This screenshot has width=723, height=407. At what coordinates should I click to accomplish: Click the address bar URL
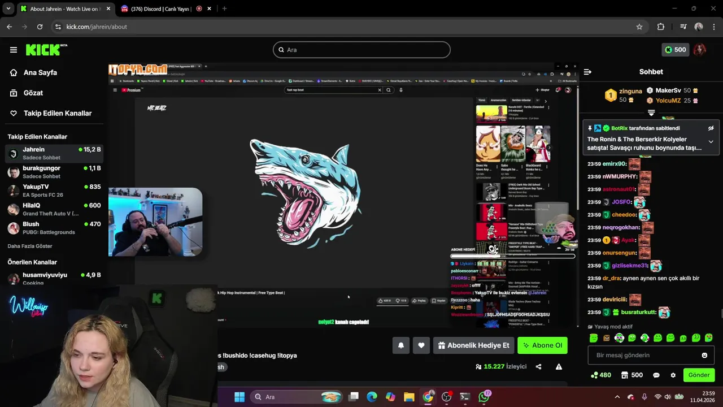[x=97, y=27]
